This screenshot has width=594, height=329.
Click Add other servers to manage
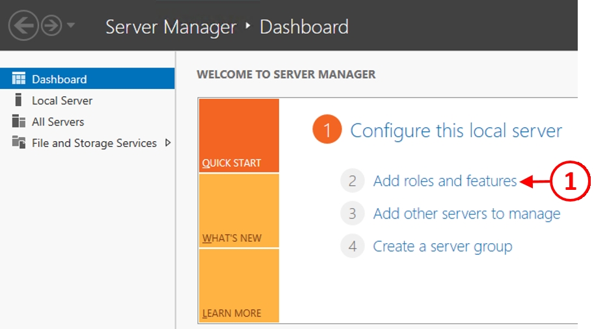(x=466, y=213)
